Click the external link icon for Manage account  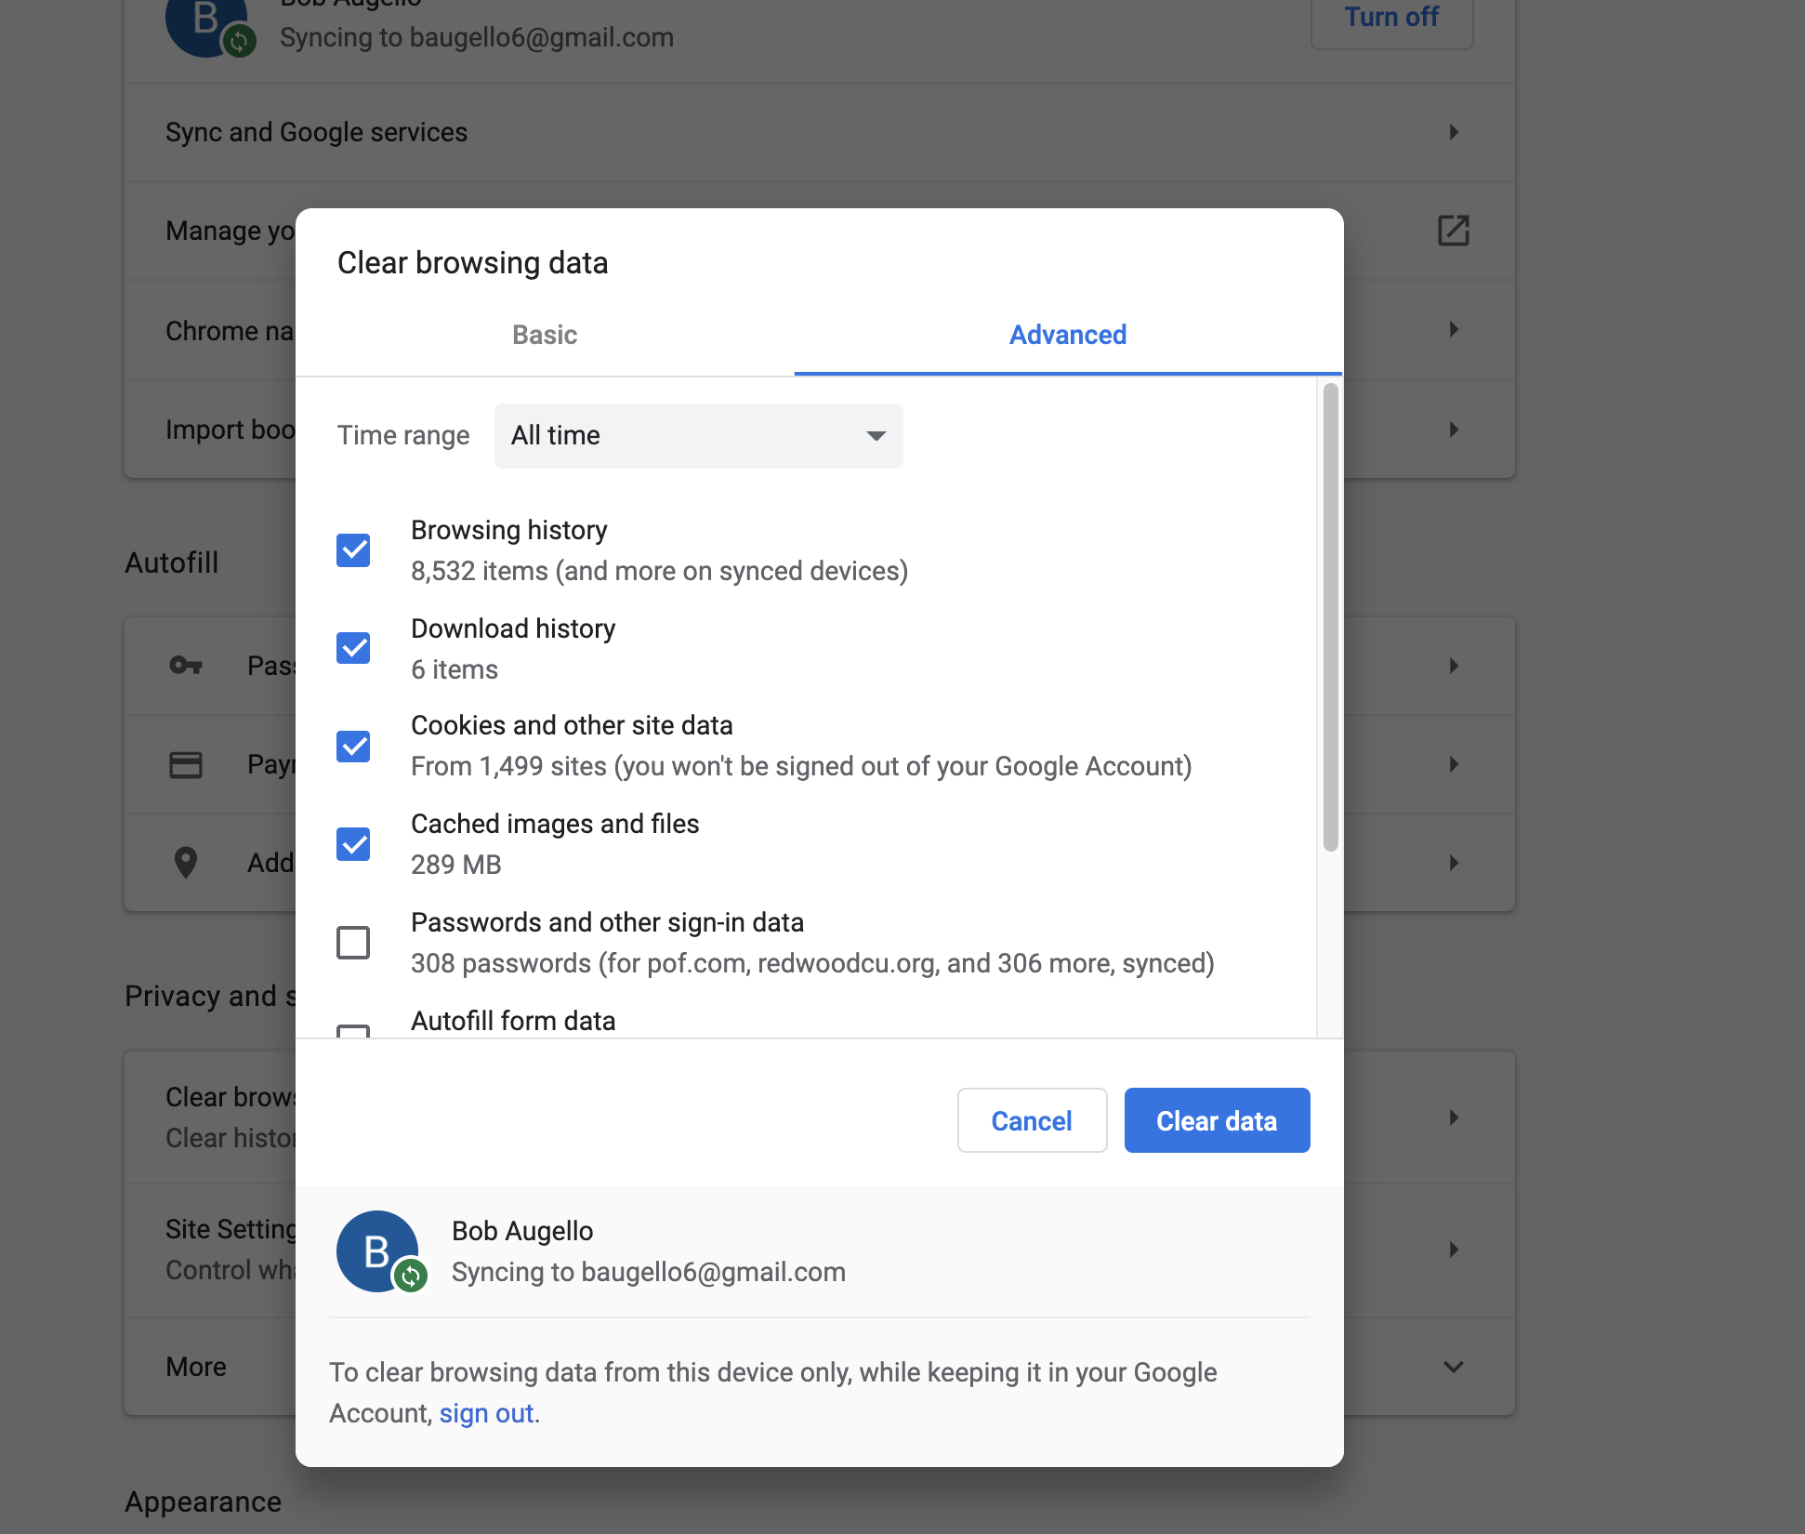pyautogui.click(x=1454, y=231)
